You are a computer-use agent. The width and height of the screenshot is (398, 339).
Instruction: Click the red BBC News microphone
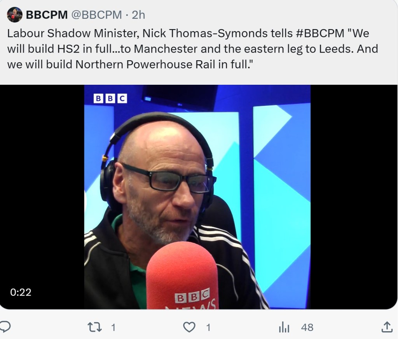(x=182, y=276)
